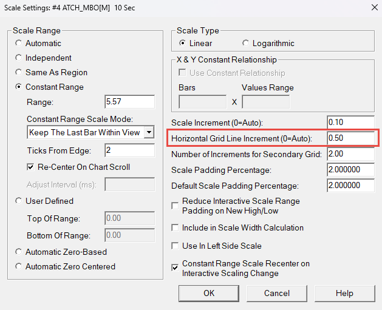Click the OK button
The width and height of the screenshot is (382, 310).
209,294
